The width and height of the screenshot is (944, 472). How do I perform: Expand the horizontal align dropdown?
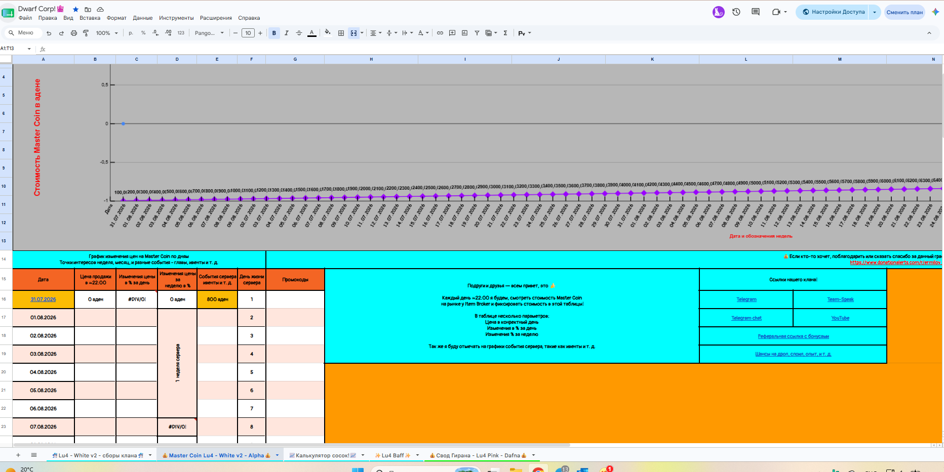(x=376, y=33)
